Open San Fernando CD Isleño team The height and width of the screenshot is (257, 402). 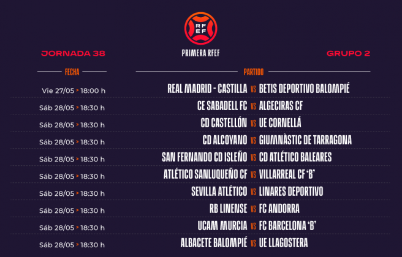coord(205,157)
